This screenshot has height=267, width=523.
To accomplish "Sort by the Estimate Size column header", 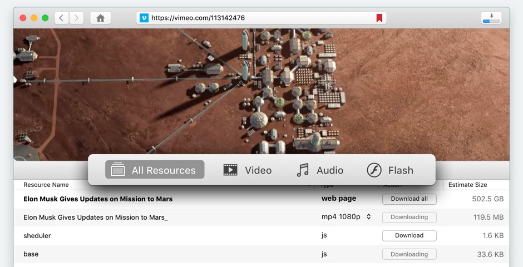I will (x=467, y=185).
